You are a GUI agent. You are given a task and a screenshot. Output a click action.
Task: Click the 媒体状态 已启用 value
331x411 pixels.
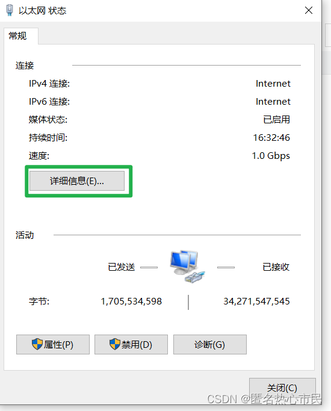point(276,120)
